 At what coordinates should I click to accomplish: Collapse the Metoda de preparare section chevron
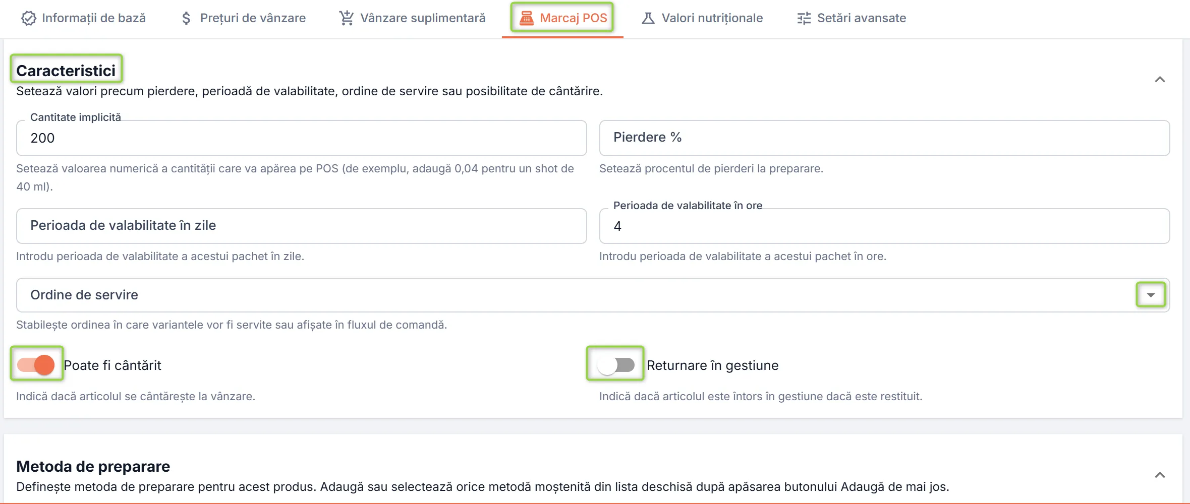pyautogui.click(x=1160, y=475)
